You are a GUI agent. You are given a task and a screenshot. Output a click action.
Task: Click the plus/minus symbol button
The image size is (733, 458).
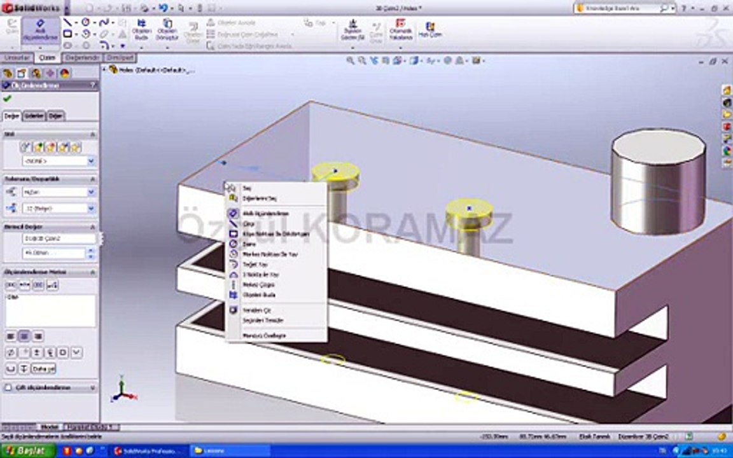[36, 352]
